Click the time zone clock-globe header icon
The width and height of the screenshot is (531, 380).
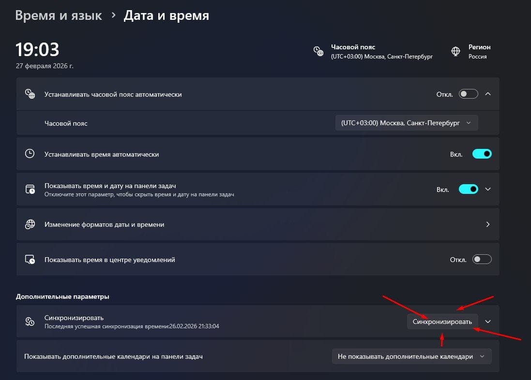[318, 51]
